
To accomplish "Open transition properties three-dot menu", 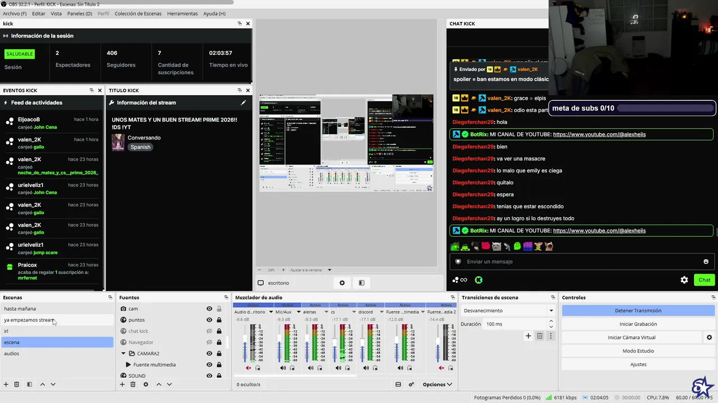I will (551, 336).
